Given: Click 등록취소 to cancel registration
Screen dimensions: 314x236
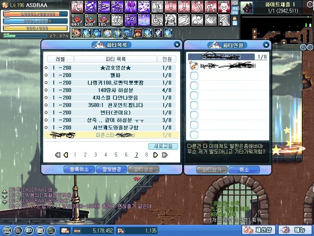Looking at the screenshot, I should (x=79, y=169).
